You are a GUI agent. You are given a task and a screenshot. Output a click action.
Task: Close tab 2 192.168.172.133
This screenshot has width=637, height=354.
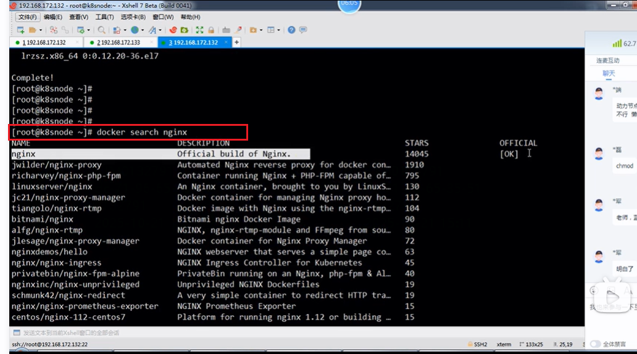pyautogui.click(x=151, y=42)
